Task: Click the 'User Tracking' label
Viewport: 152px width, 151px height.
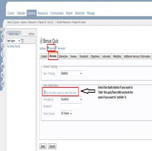Action: [49, 74]
